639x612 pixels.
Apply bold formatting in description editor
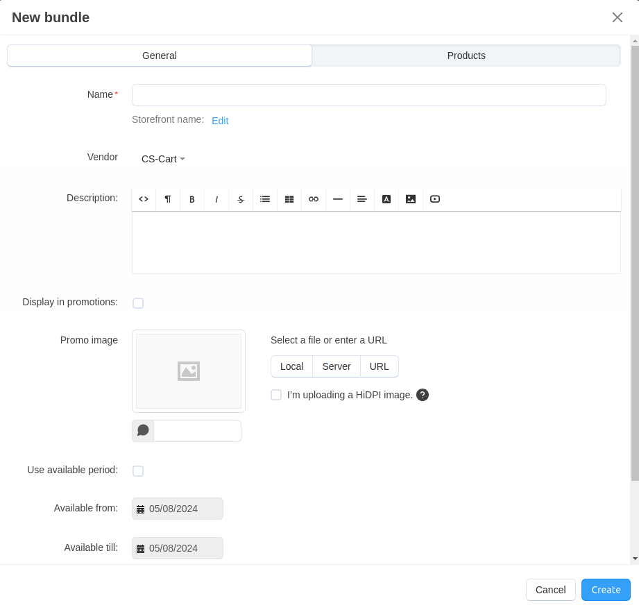192,199
